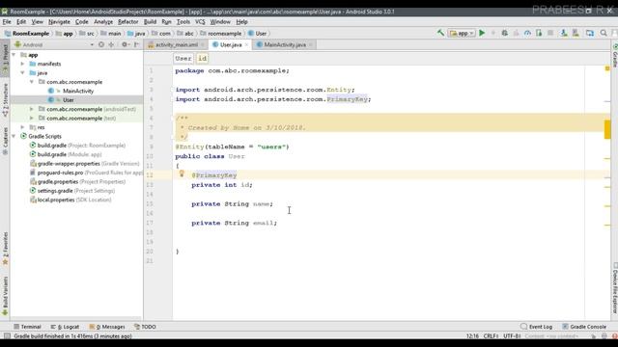The image size is (618, 347).
Task: Expand com.abc.roomexample (test) package
Action: pyautogui.click(x=32, y=118)
